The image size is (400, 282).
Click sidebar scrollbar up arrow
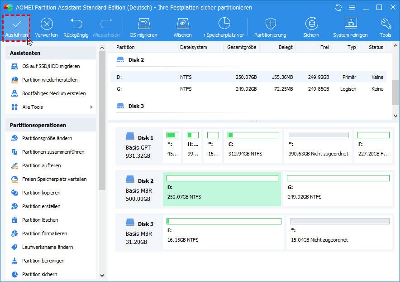coord(102,48)
